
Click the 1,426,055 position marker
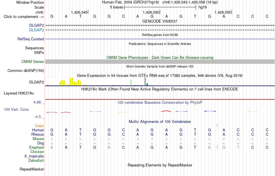(x=223, y=12)
